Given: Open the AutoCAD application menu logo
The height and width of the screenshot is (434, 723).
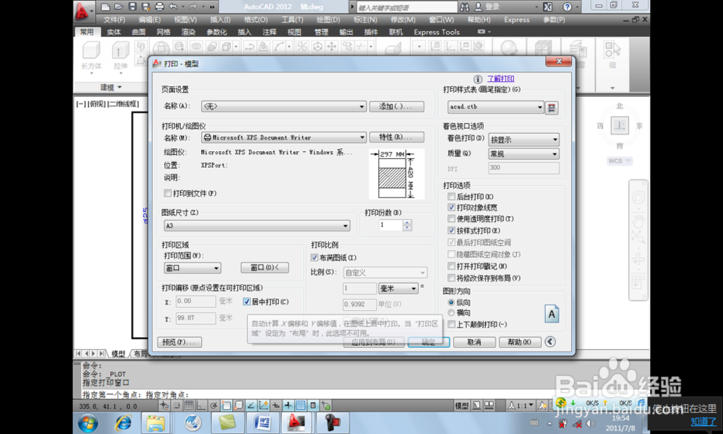Looking at the screenshot, I should coord(83,11).
